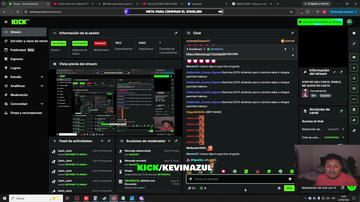The image size is (360, 202).
Task: Edit stream info with the pencil in Información del stream
Action: point(334,72)
